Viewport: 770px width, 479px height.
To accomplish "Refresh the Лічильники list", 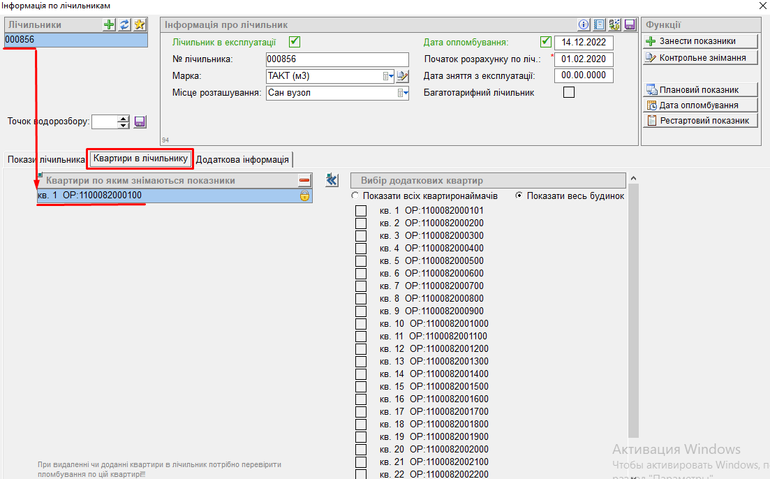I will (124, 25).
